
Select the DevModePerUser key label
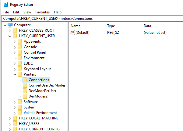pos(43,91)
